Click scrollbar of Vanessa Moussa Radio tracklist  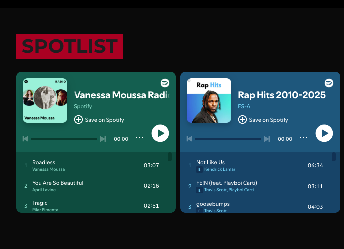coord(170,157)
